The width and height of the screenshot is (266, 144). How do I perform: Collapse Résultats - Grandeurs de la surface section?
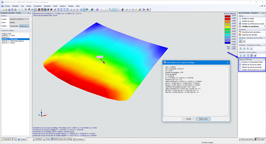coord(264,38)
